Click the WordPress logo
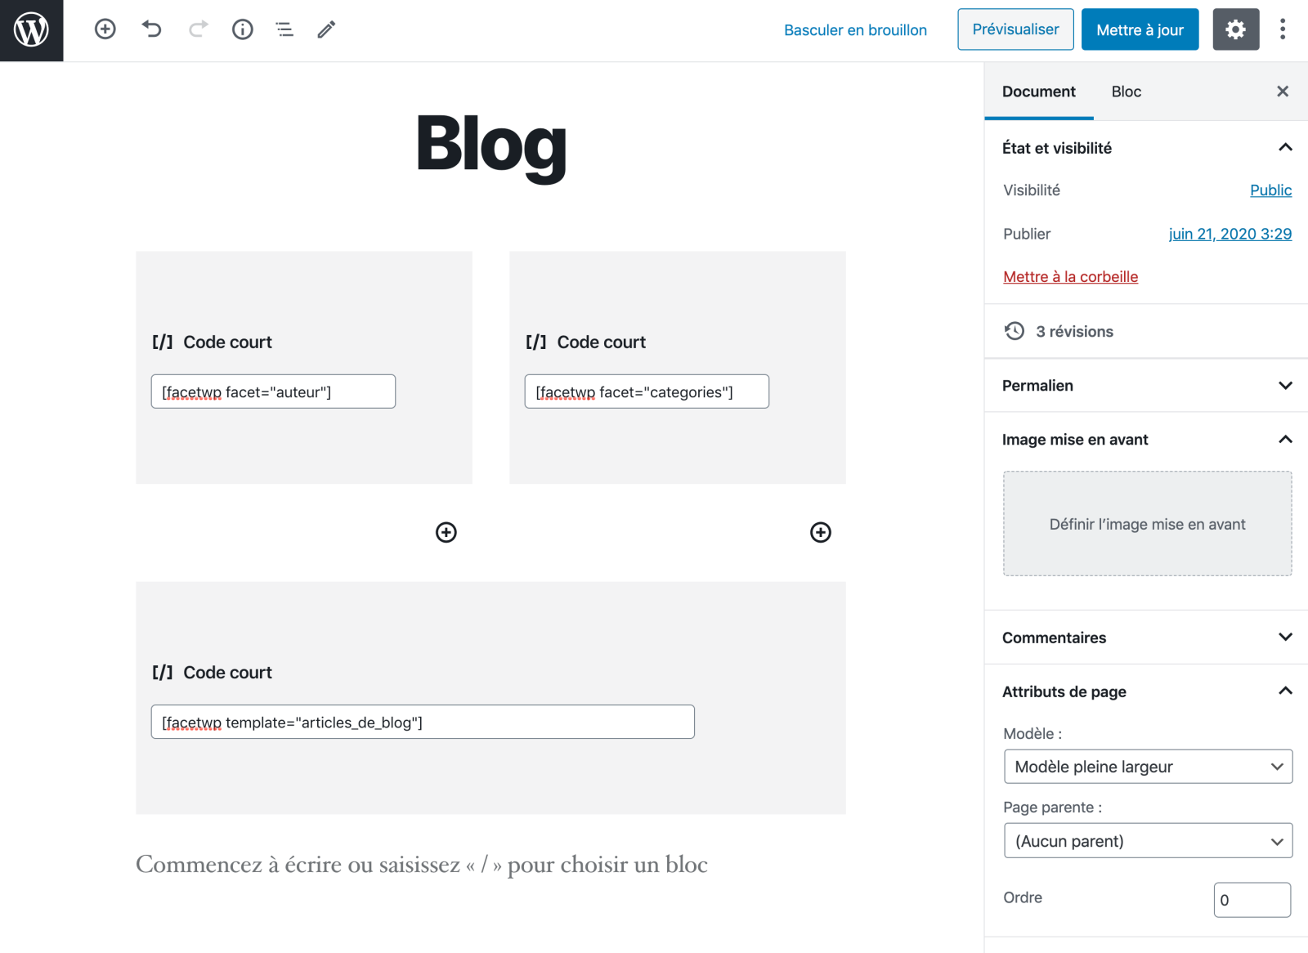Viewport: 1308px width, 953px height. (31, 30)
